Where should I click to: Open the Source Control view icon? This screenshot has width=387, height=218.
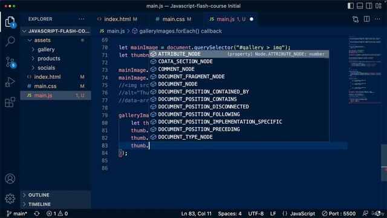10,62
